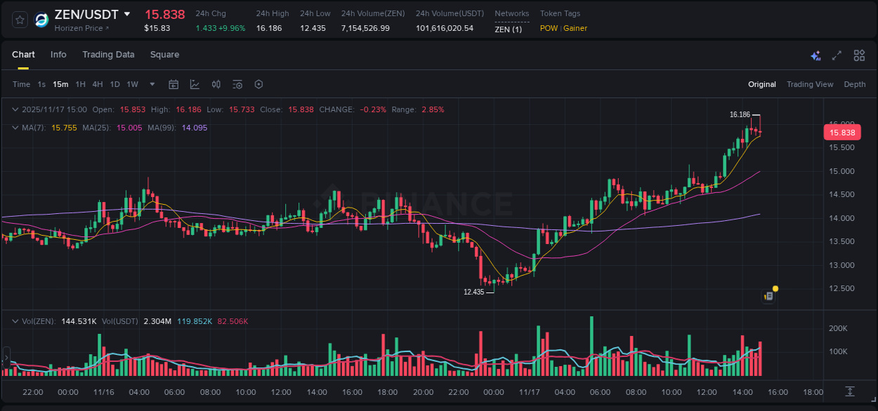This screenshot has height=411, width=878.
Task: Select the chart style icon
Action: point(195,84)
